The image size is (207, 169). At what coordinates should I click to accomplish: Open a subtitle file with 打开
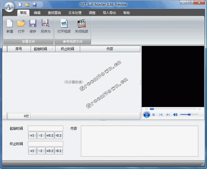pos(21,26)
